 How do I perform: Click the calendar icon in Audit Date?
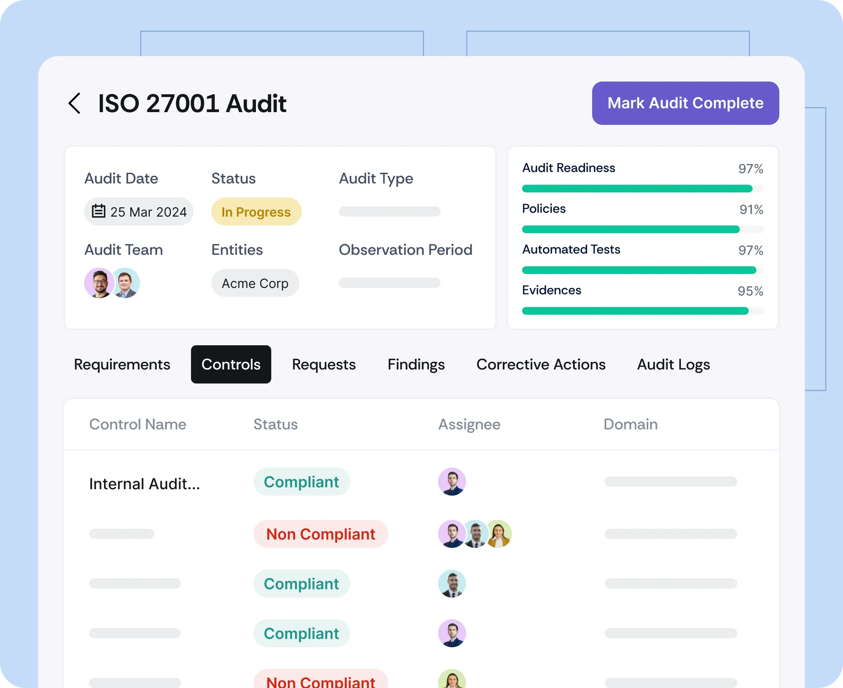(98, 211)
